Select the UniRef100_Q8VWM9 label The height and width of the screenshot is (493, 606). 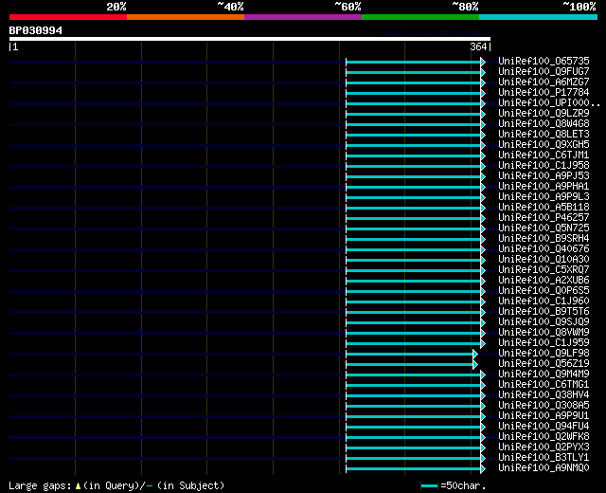tap(544, 333)
